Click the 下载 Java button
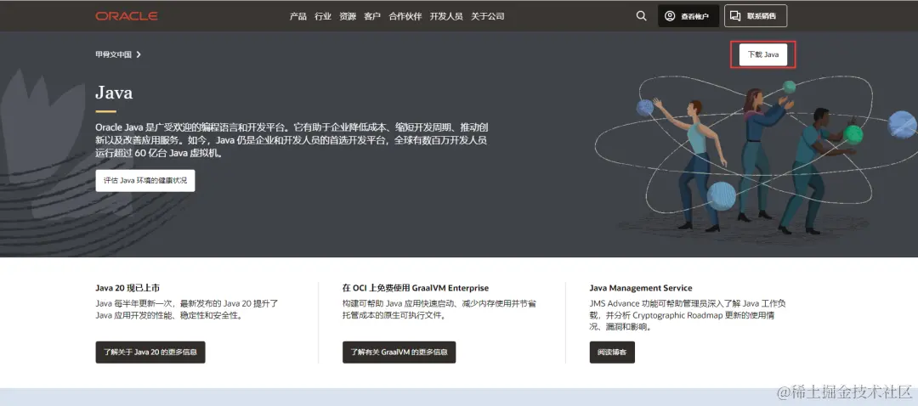This screenshot has height=406, width=918. click(x=763, y=54)
